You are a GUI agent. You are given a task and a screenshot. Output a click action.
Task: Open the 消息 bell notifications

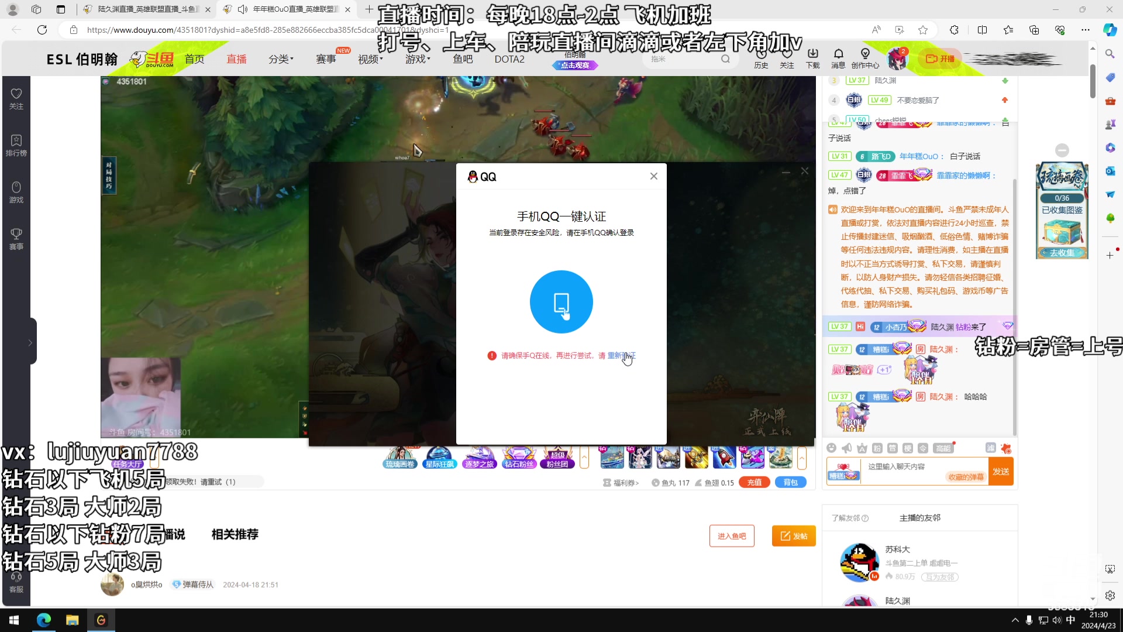838,59
